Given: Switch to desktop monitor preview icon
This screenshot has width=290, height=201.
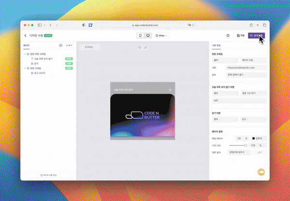Looking at the screenshot, I should coord(148,35).
